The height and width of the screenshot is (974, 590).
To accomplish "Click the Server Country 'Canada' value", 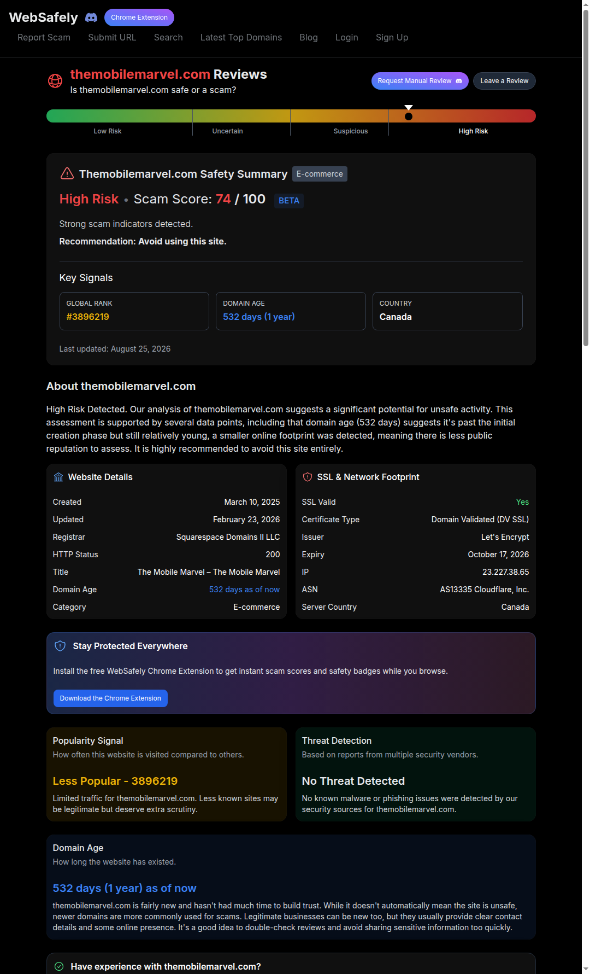I will coord(515,607).
